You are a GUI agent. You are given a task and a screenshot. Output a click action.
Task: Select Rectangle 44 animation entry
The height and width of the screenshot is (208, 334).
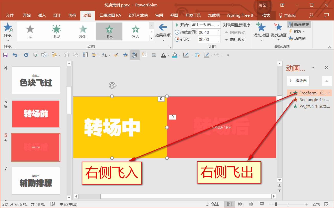309,100
